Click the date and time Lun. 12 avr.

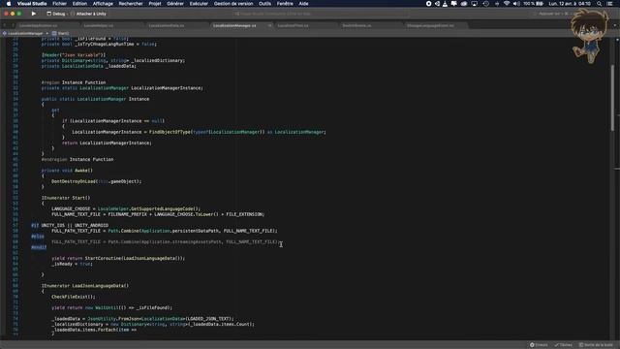point(570,4)
